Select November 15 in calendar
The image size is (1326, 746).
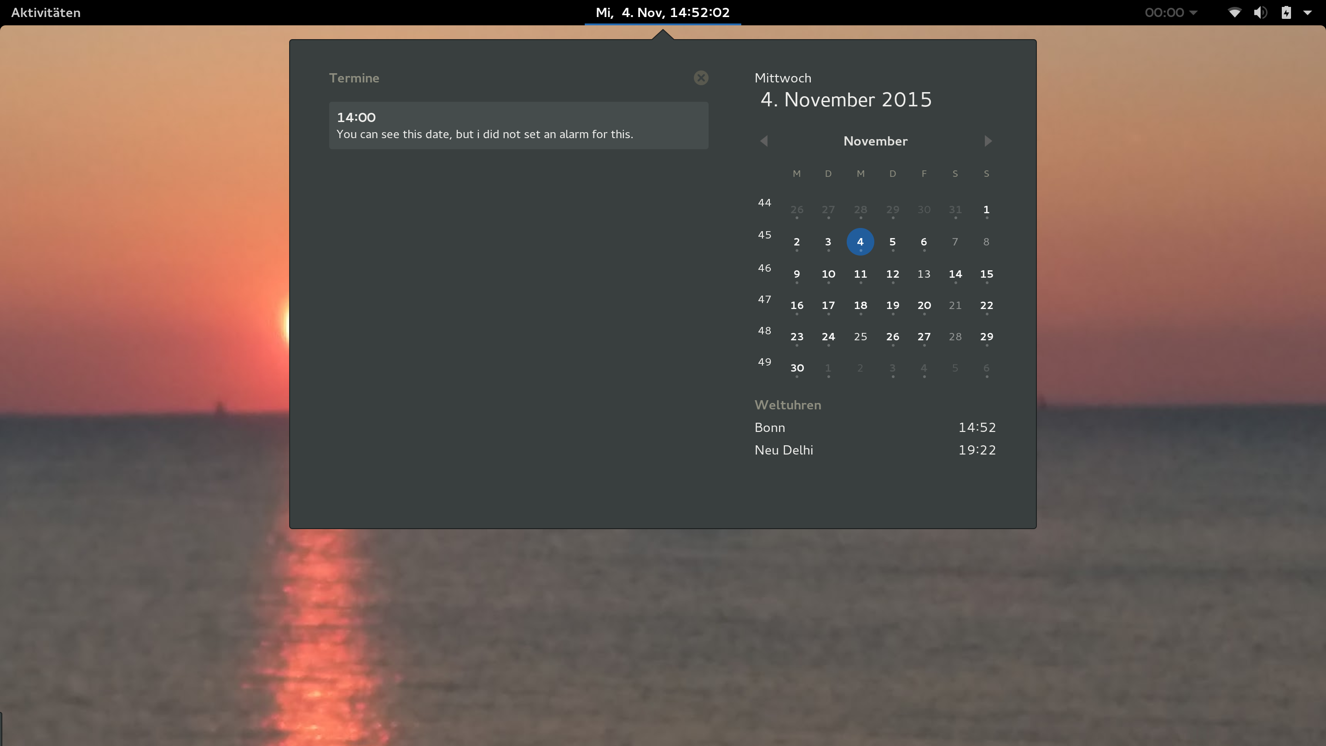(986, 274)
